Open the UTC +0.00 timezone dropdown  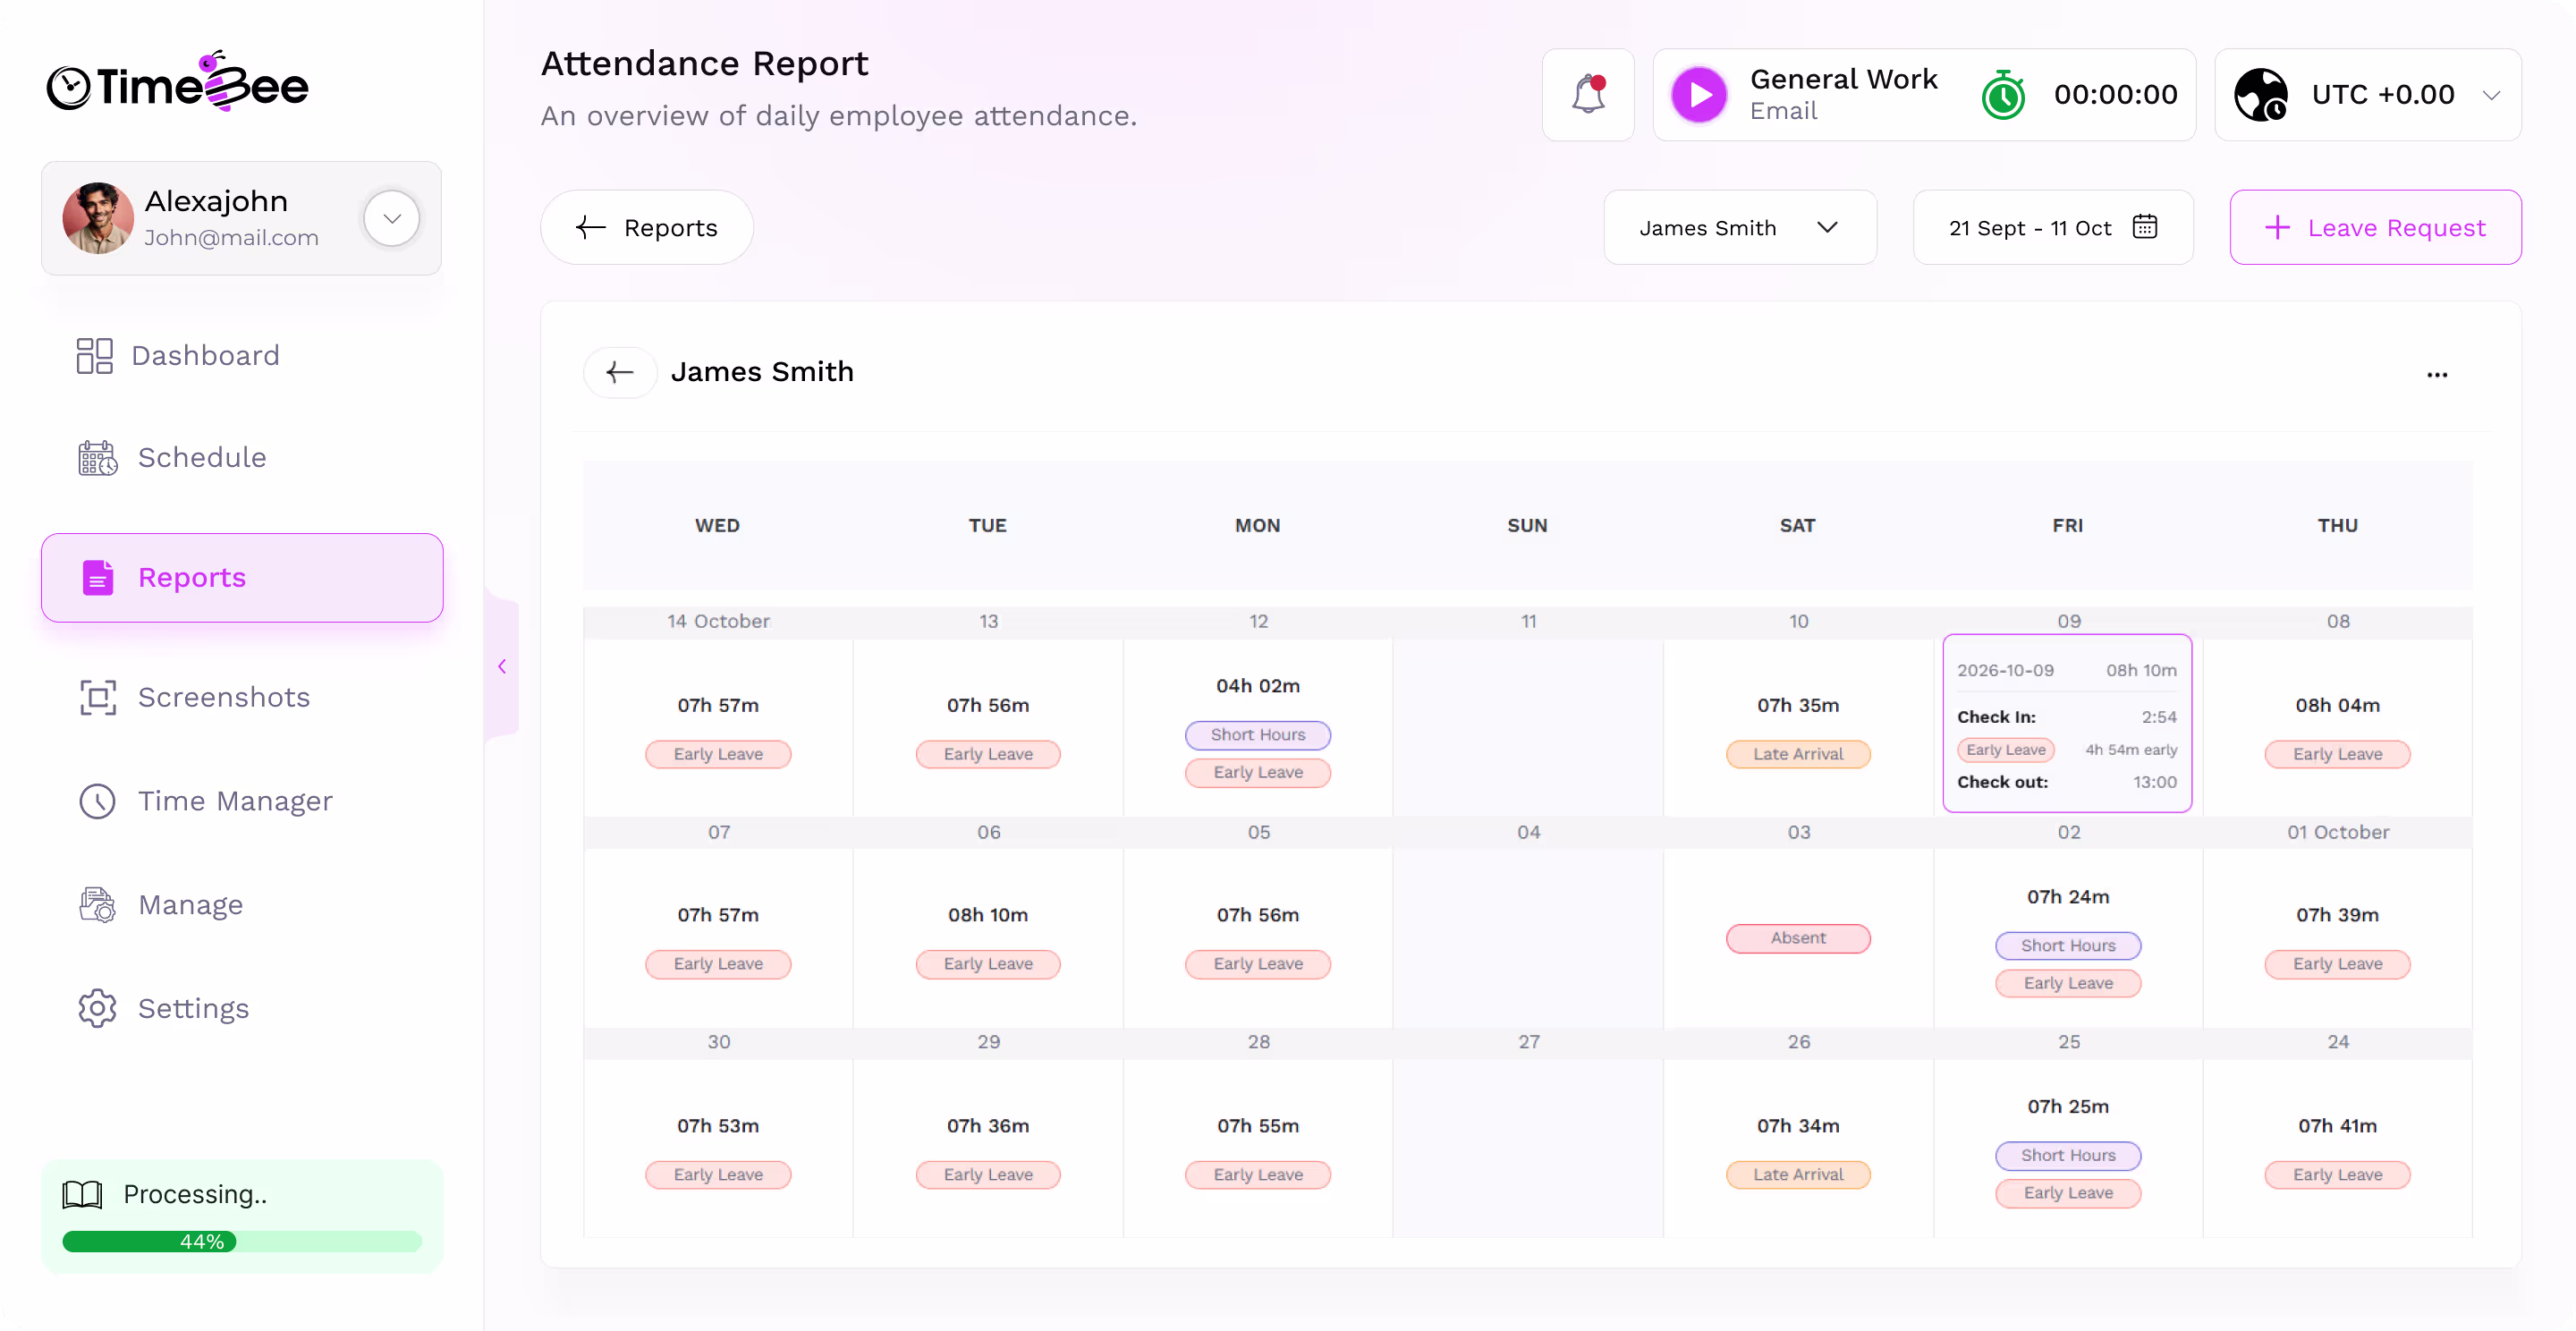pyautogui.click(x=2368, y=95)
